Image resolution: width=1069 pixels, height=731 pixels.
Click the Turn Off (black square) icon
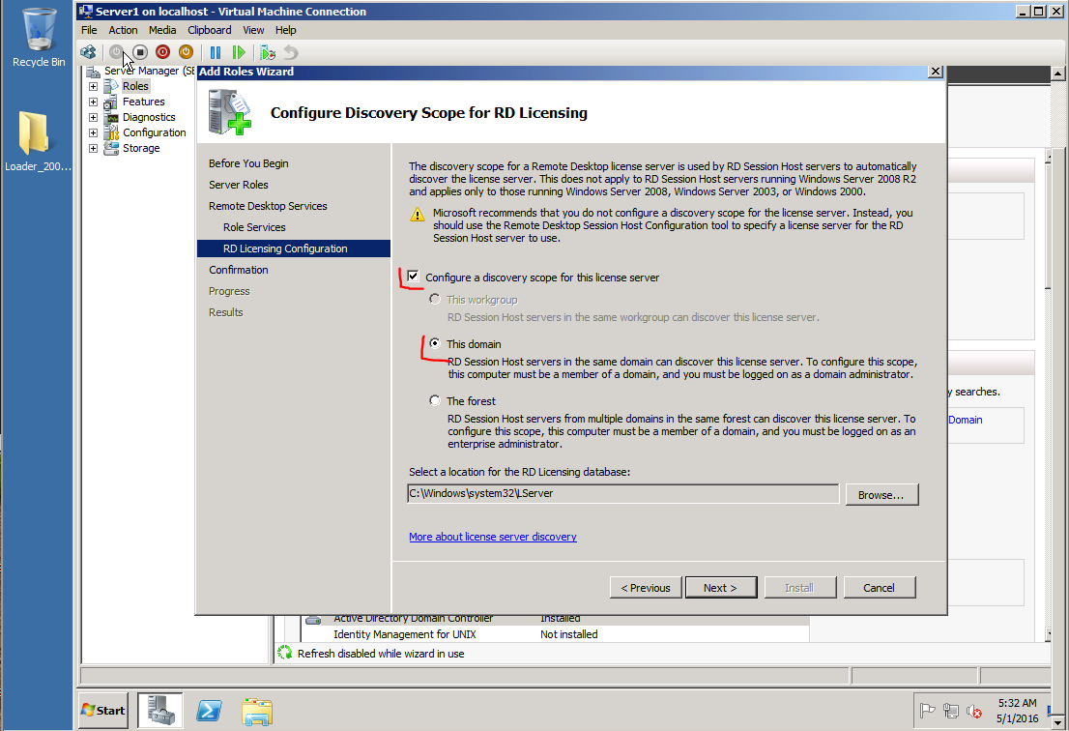point(140,52)
